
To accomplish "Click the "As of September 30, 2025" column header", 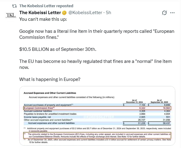I will tap(159, 101).
